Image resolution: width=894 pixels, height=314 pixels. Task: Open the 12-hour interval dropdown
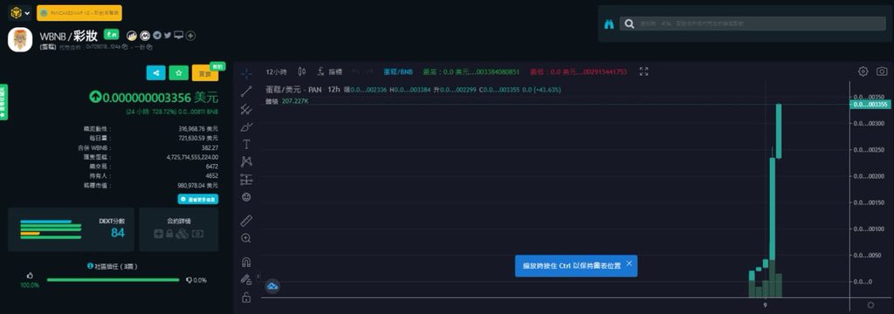(x=277, y=72)
